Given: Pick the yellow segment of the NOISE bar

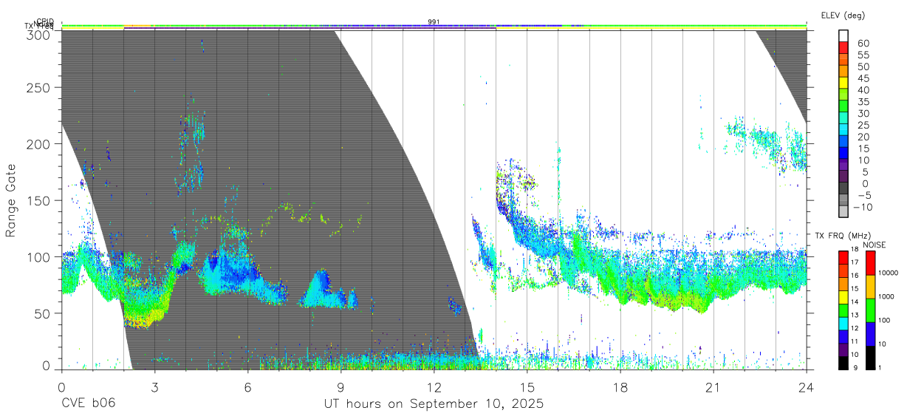Looking at the screenshot, I should tap(870, 286).
